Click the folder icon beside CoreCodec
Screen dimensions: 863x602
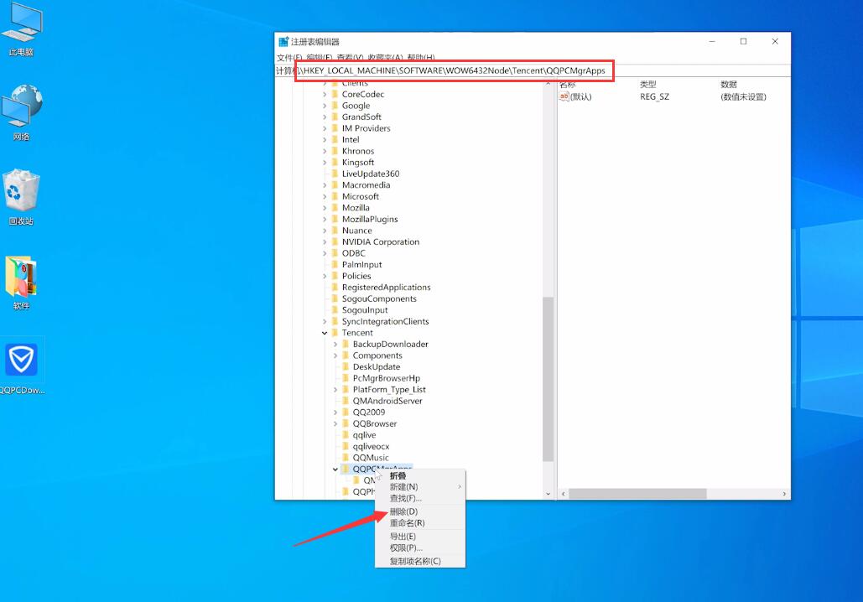(335, 94)
